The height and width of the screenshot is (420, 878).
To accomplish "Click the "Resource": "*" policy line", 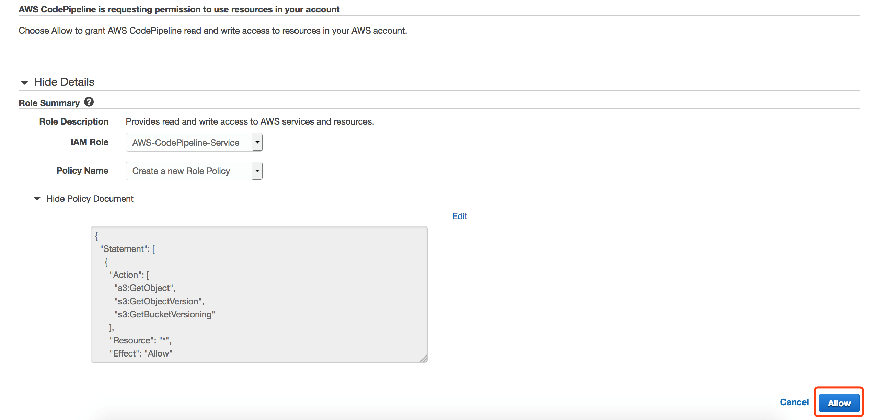I will [140, 340].
